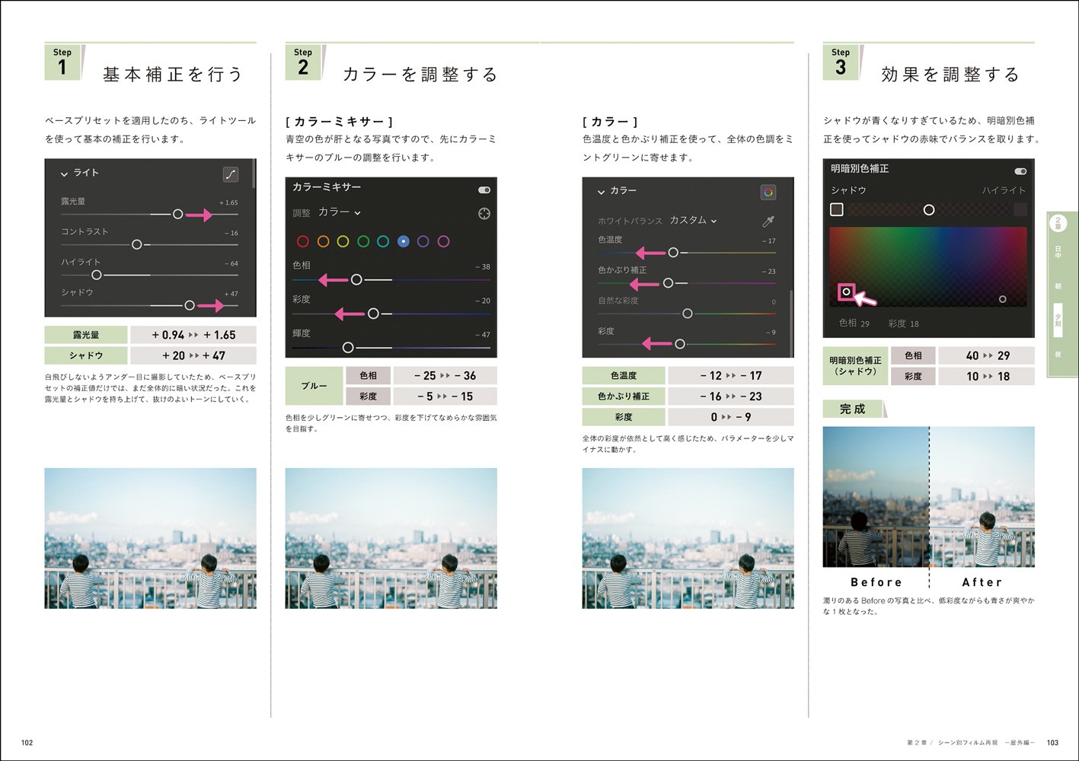Open the ホワイトバランス カスタム dropdown
This screenshot has width=1079, height=761.
point(693,221)
